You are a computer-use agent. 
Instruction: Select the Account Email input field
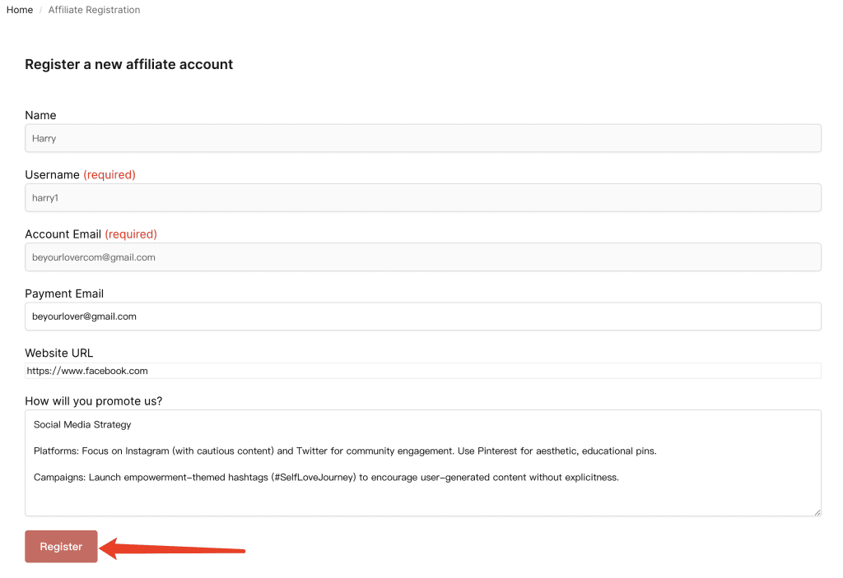(x=422, y=257)
